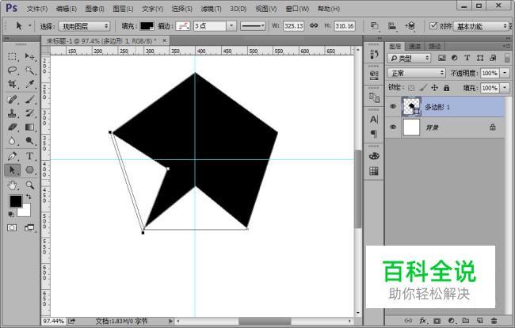Select the Rectangular Marquee tool
Screen dimensions: 515x328
(x=13, y=56)
